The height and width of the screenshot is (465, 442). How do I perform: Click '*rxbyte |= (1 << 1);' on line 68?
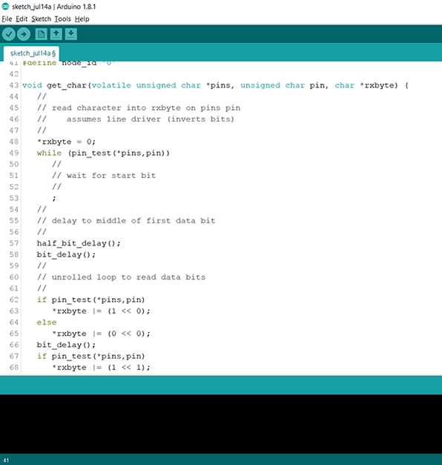[x=101, y=367]
